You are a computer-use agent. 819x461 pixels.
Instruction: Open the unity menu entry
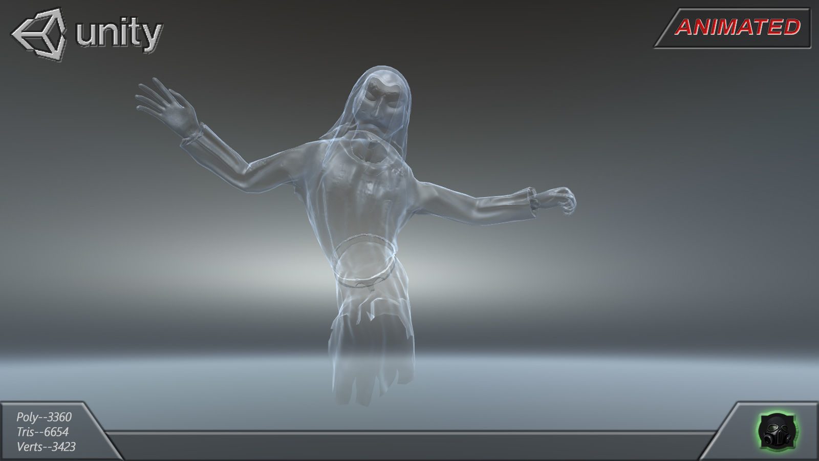click(x=118, y=33)
